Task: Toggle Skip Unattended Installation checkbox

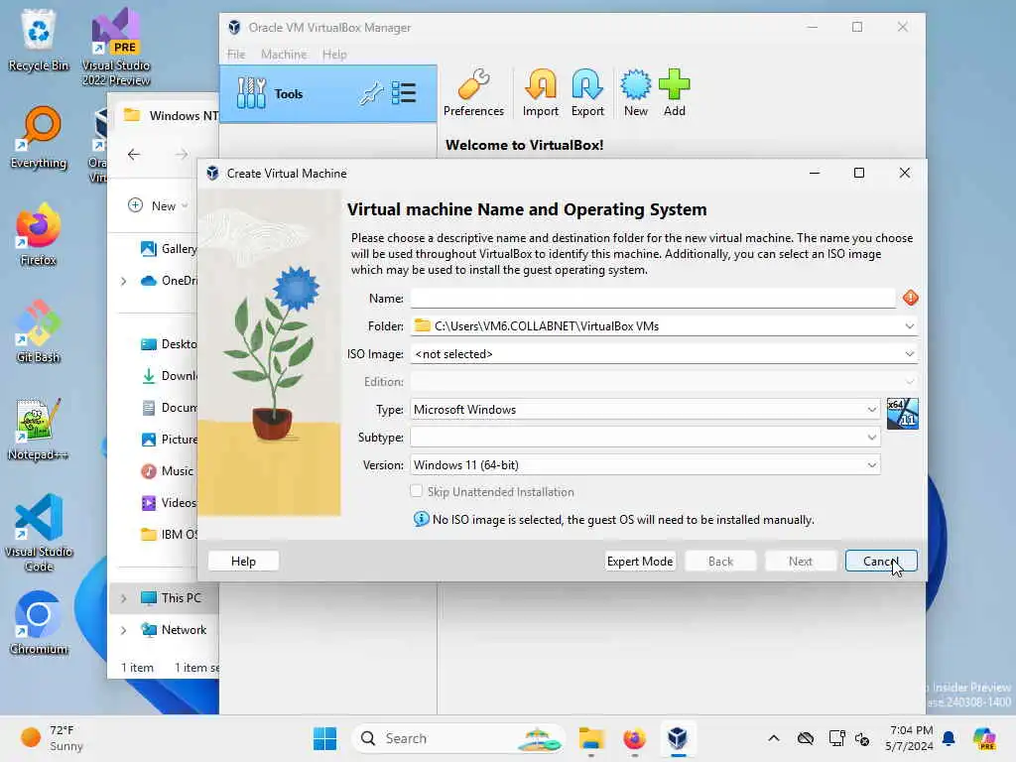Action: click(x=417, y=491)
